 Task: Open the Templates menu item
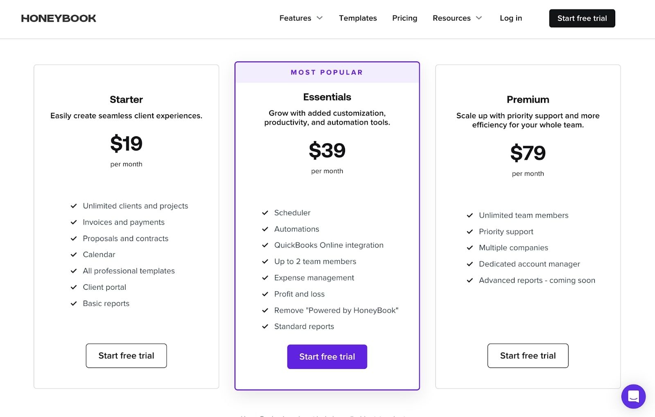pyautogui.click(x=358, y=18)
